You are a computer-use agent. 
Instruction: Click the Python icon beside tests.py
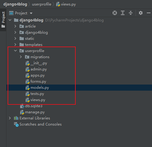point(27,94)
